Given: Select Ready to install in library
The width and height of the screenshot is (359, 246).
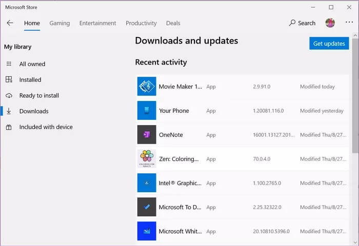Looking at the screenshot, I should pyautogui.click(x=39, y=95).
